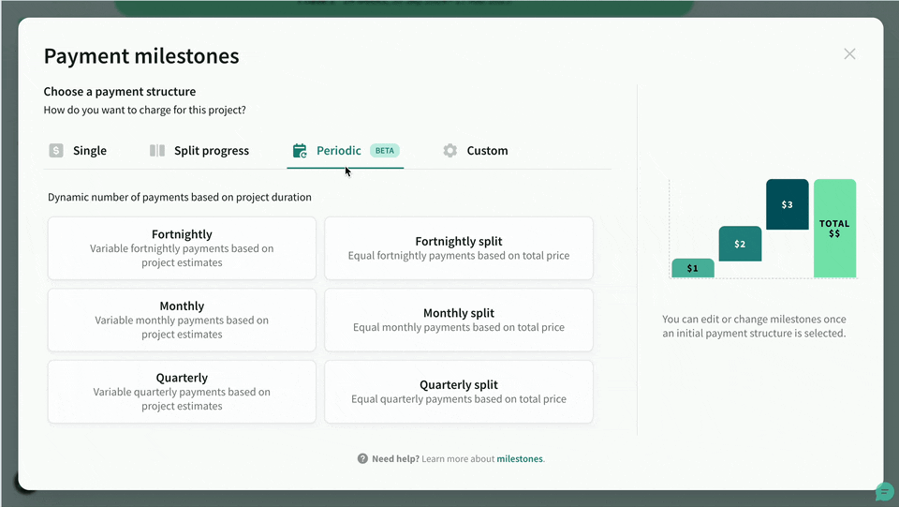Viewport: 899px width, 507px height.
Task: Click the question mark help icon
Action: pyautogui.click(x=362, y=459)
